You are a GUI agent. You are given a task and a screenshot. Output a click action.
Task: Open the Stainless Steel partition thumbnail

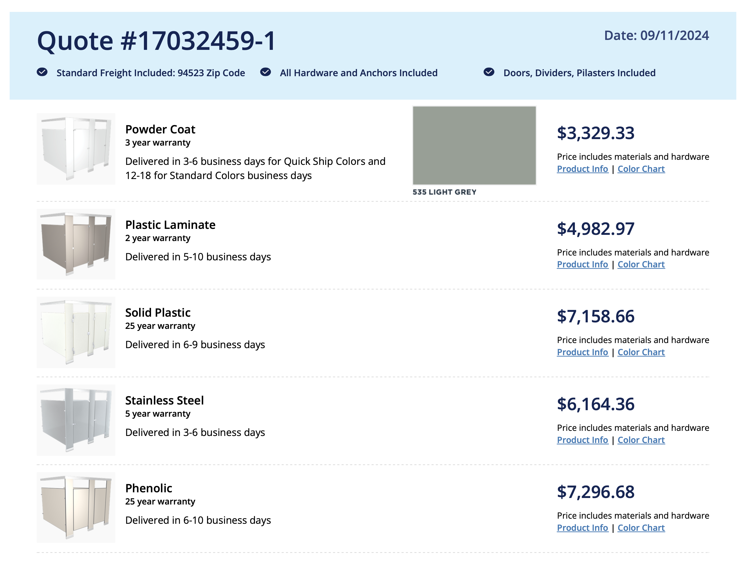tap(76, 420)
